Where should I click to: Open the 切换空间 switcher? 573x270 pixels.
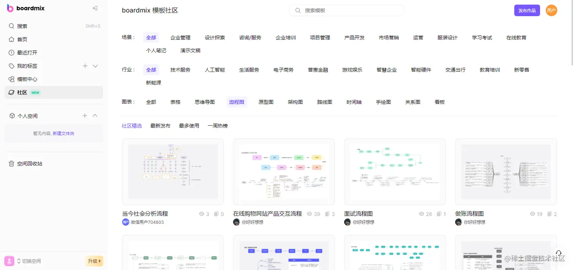point(29,261)
